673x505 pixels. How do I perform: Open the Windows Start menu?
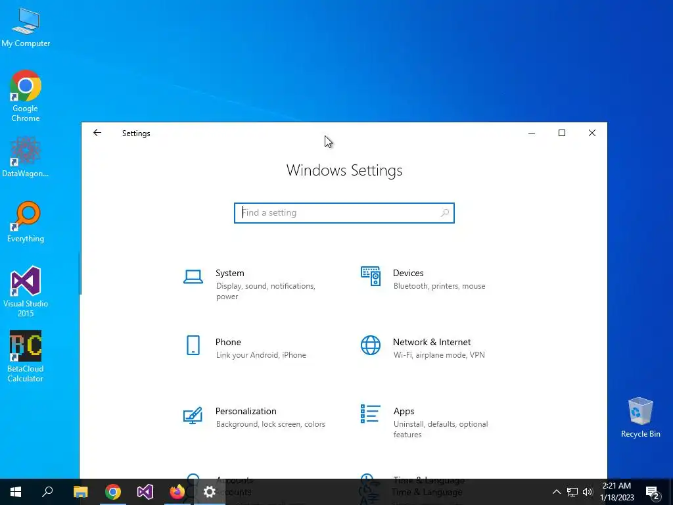click(16, 492)
